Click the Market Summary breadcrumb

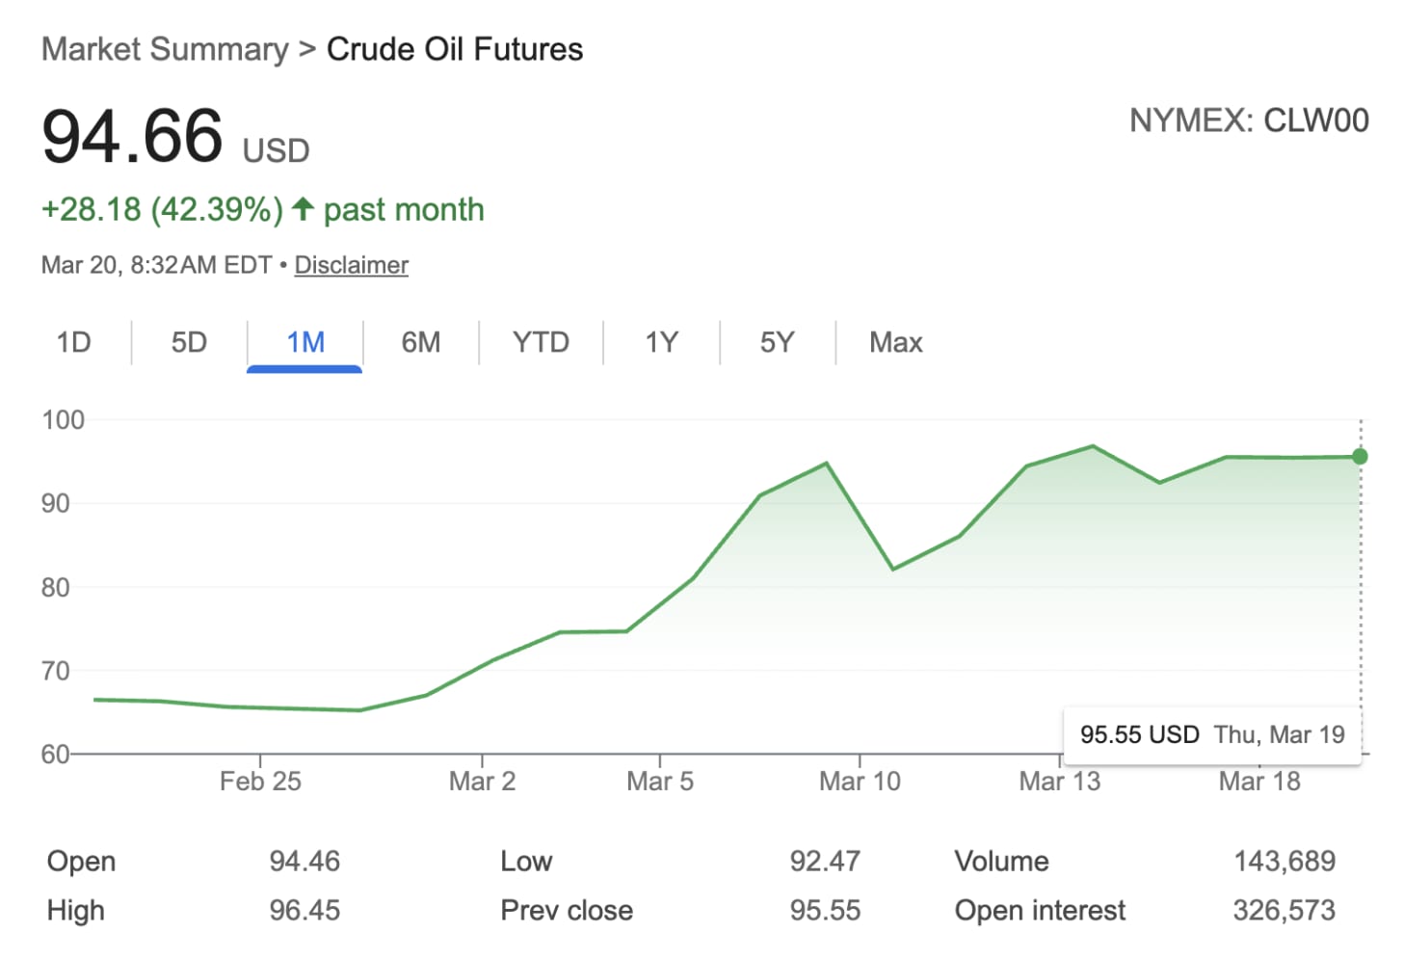pos(165,49)
